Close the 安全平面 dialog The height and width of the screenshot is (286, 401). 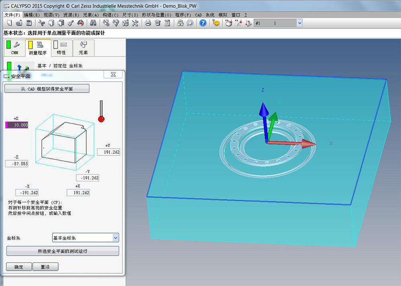[113, 75]
